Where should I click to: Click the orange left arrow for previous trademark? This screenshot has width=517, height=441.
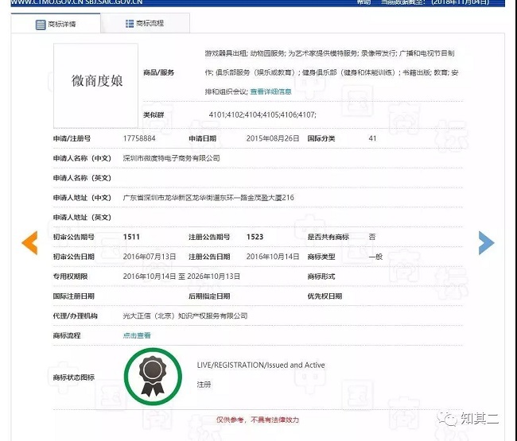(x=29, y=242)
